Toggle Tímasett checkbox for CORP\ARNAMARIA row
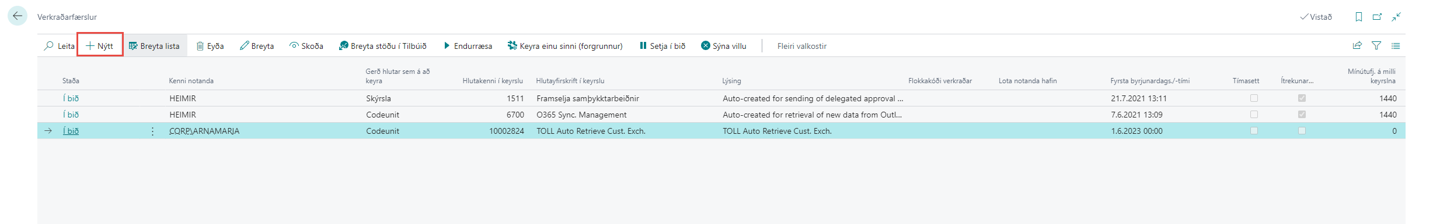Image resolution: width=1433 pixels, height=224 pixels. click(x=1254, y=131)
